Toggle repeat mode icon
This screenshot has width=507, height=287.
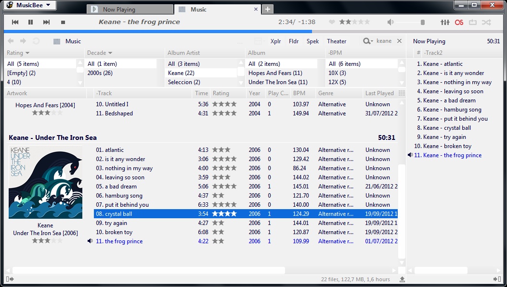pyautogui.click(x=472, y=22)
